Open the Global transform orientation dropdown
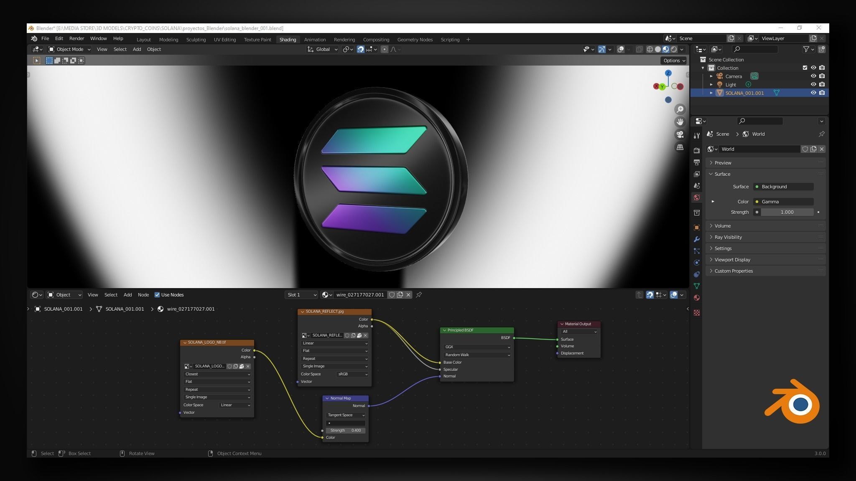 pos(322,49)
